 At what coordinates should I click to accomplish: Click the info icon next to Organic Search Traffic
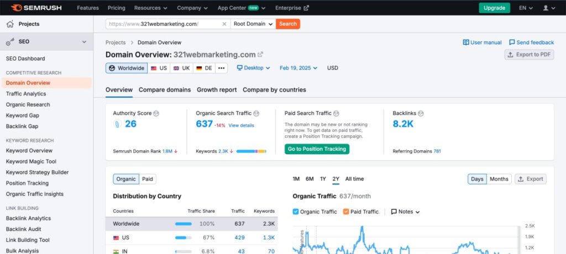(256, 113)
